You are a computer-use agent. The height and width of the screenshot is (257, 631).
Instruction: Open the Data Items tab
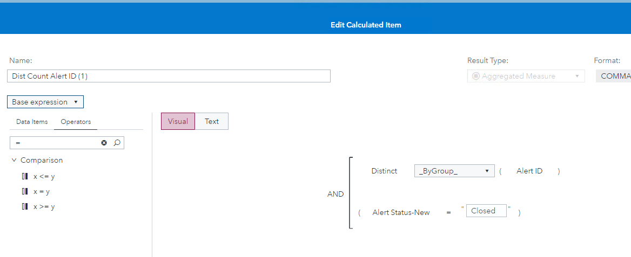coord(32,122)
